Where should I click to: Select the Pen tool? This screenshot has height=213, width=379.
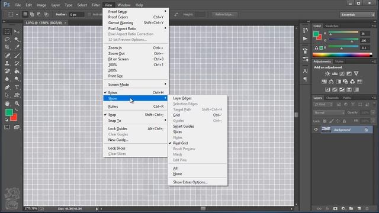[7, 88]
